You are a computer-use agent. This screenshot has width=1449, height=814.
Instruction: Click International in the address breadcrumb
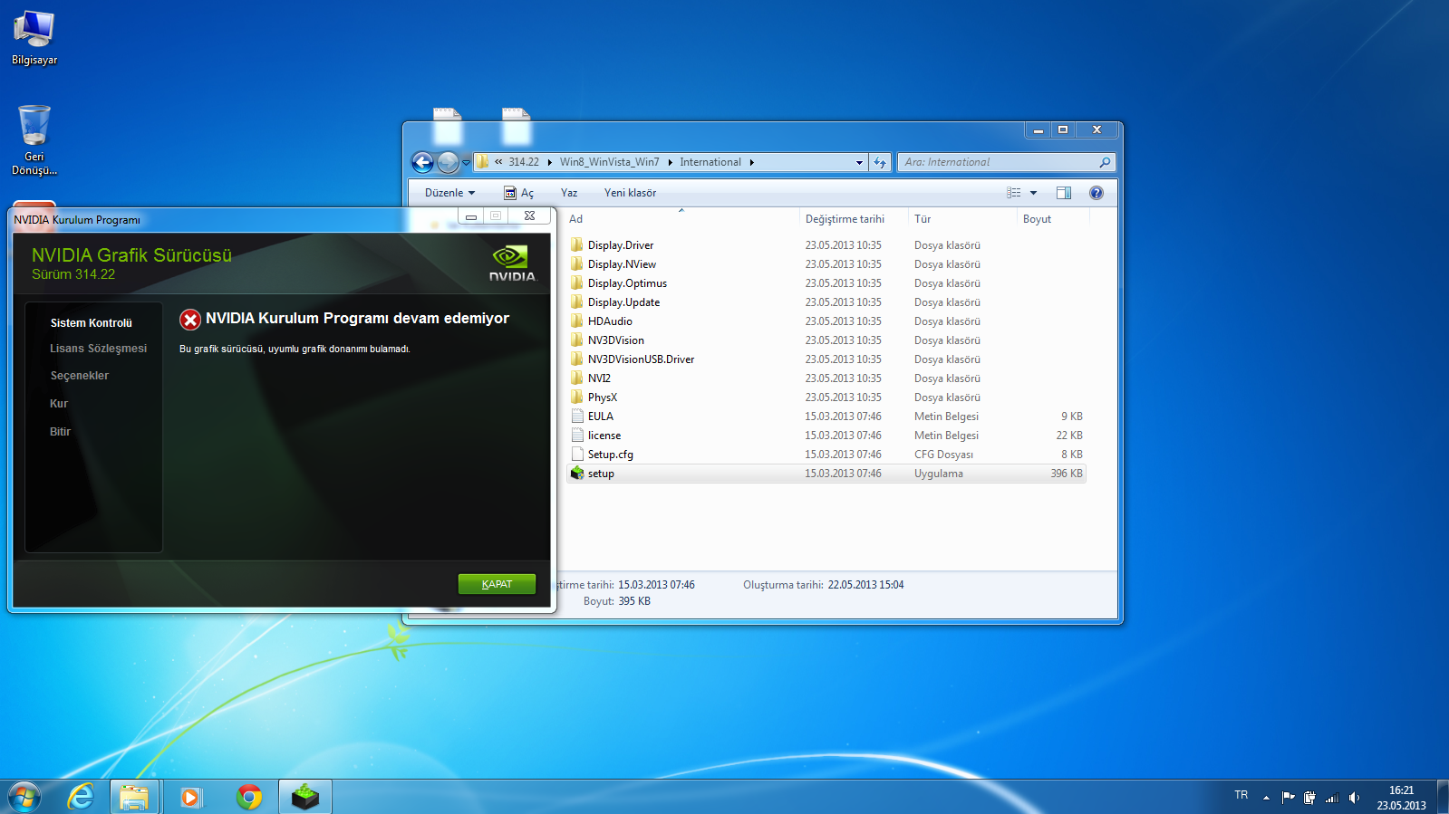[710, 162]
